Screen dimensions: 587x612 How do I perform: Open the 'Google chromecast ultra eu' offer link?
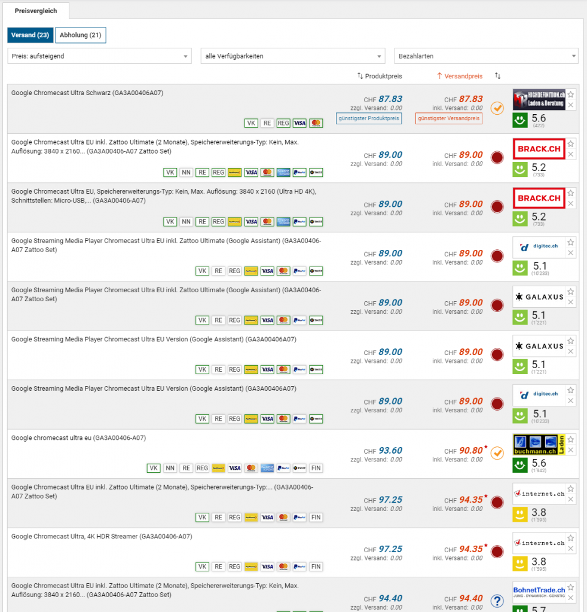pyautogui.click(x=78, y=438)
